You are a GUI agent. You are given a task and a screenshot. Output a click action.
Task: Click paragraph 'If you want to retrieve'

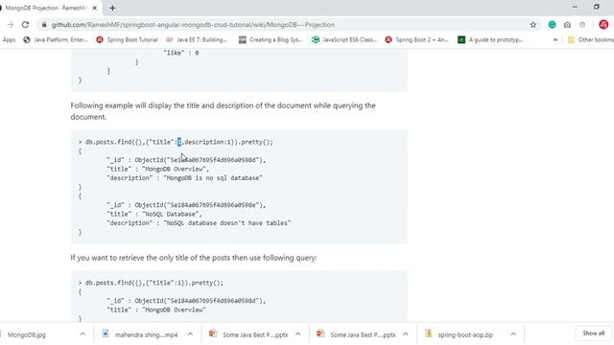[194, 258]
